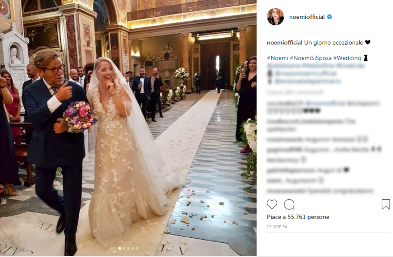Click the noemiofficial profile avatar
This screenshot has width=393, height=257.
(x=275, y=17)
